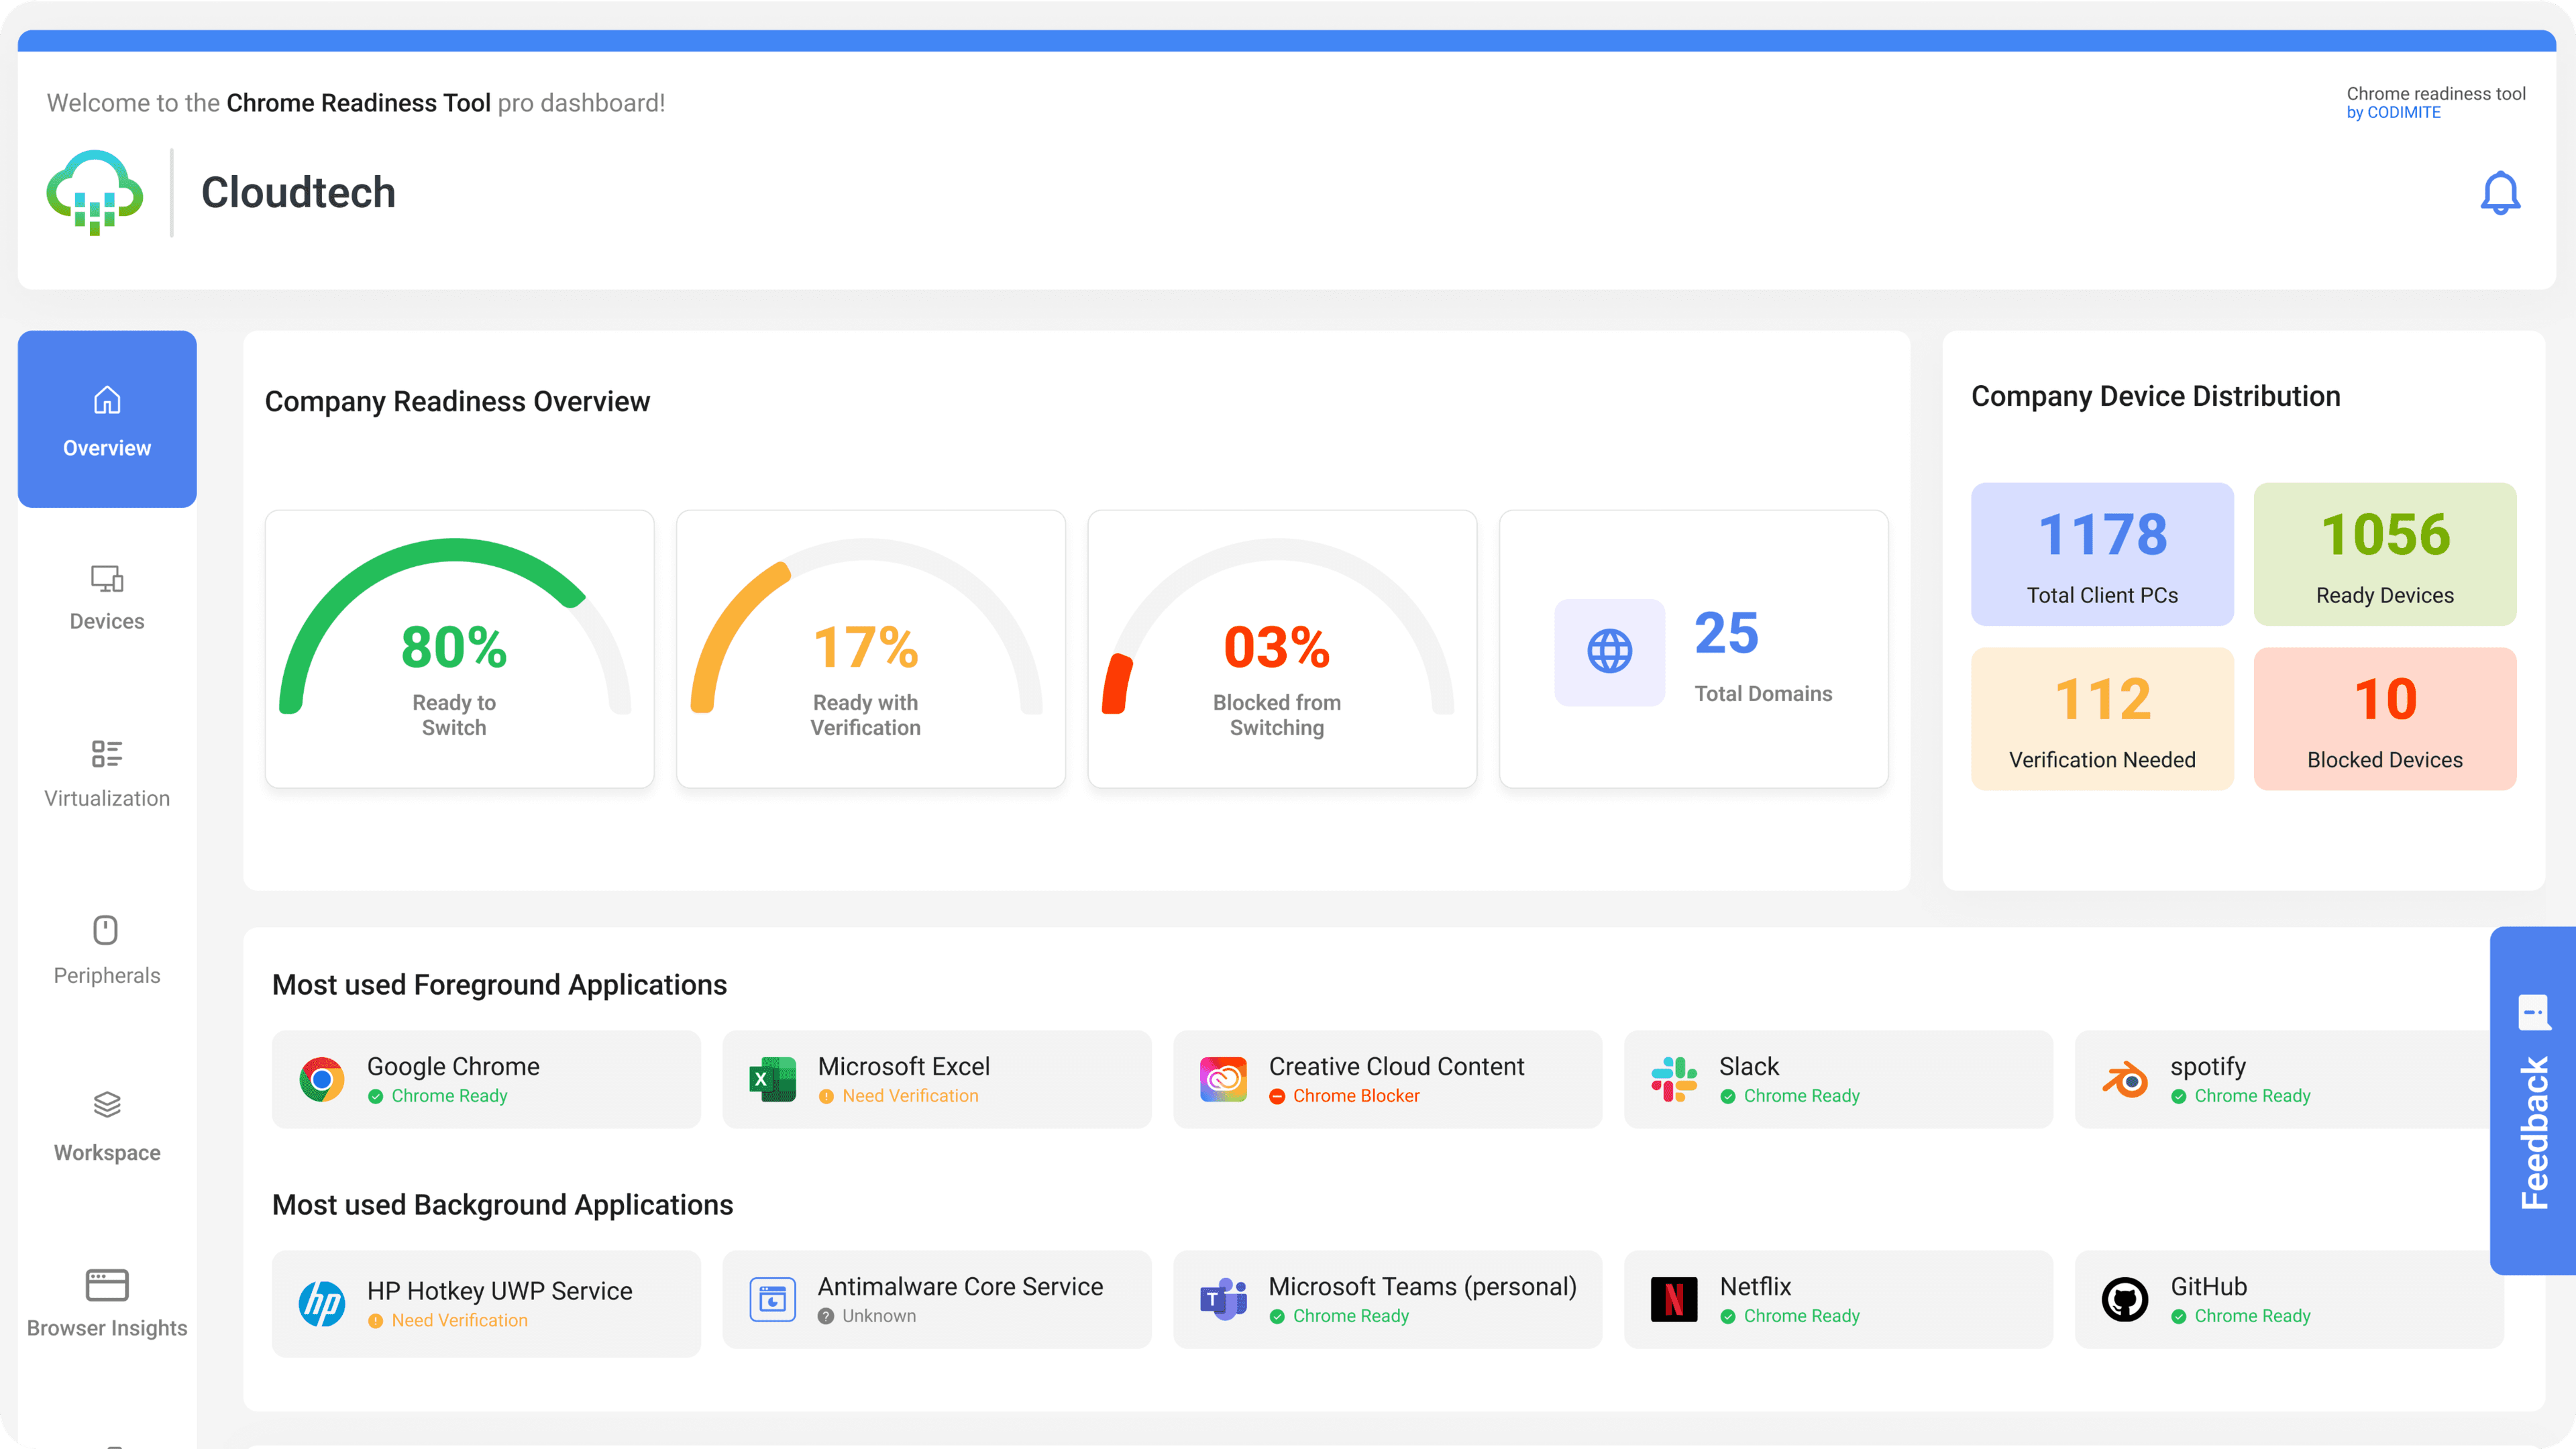Click the spotify app icon
Screen dimensions: 2576x1449
pyautogui.click(x=2125, y=1080)
